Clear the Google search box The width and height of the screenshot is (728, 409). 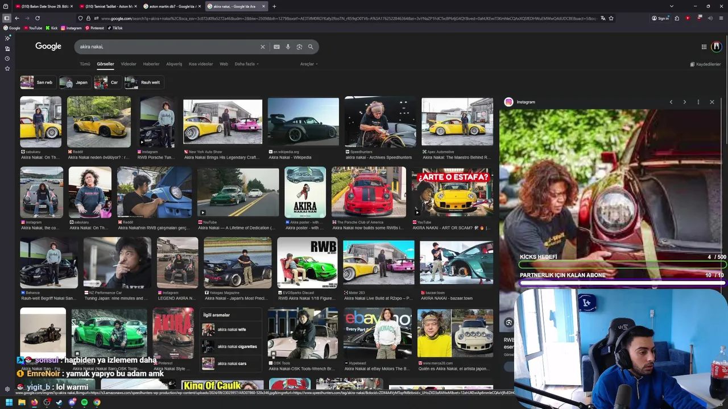point(263,47)
